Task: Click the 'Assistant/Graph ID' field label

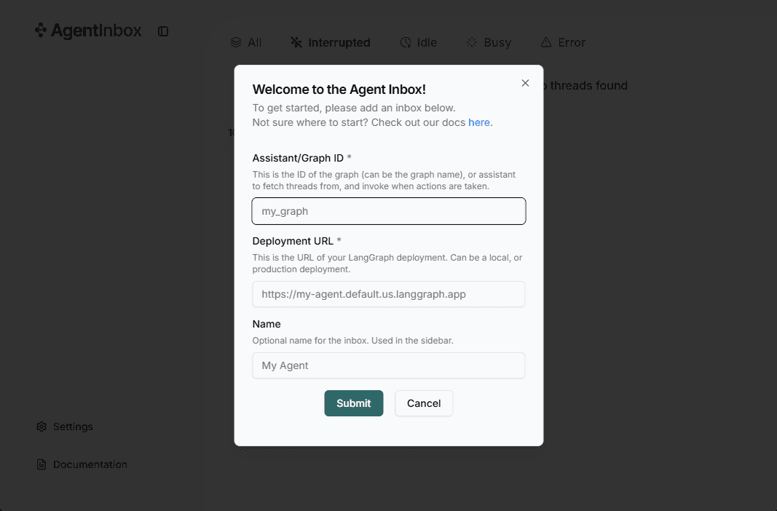Action: point(298,158)
